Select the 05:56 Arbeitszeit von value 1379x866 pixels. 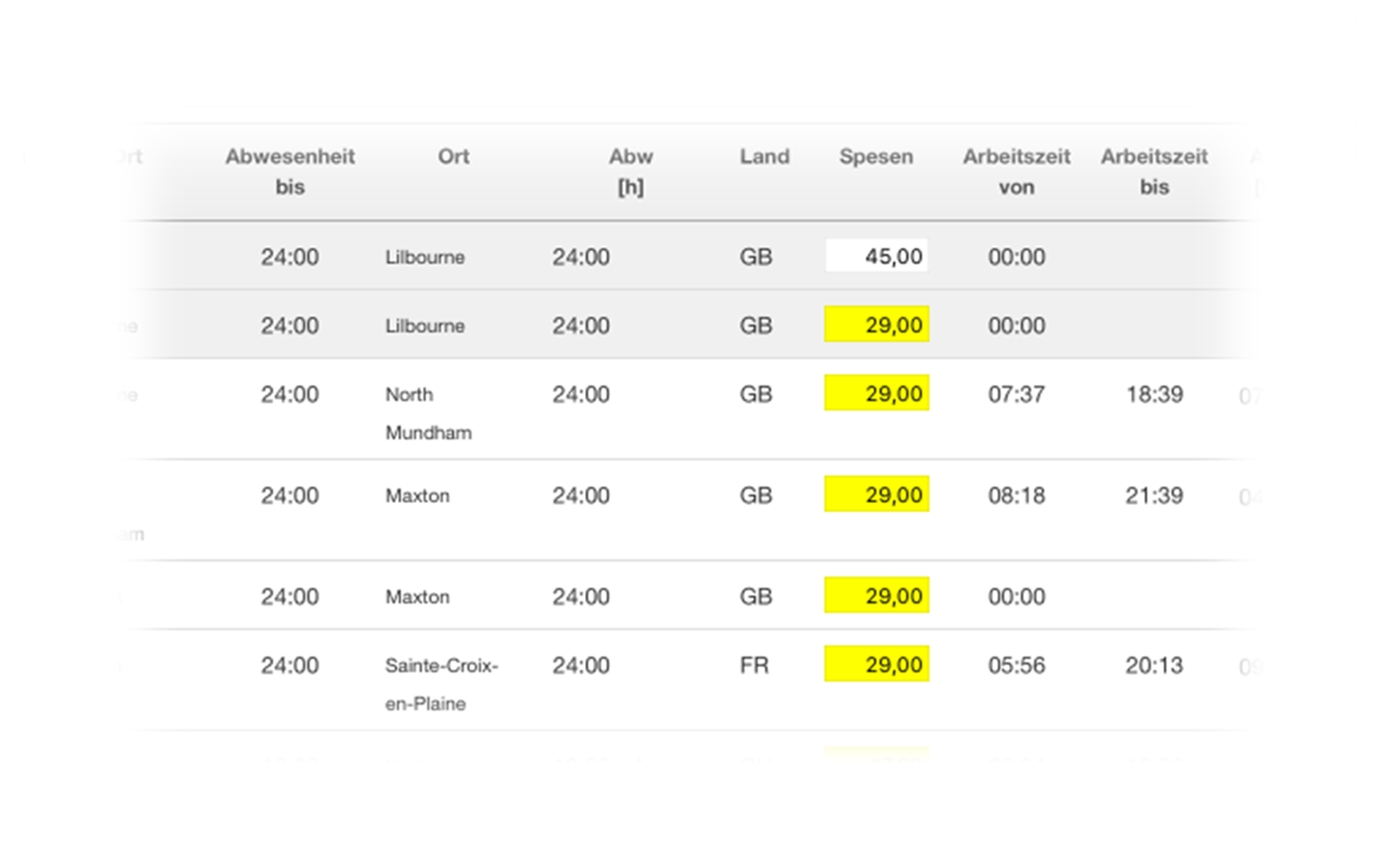pyautogui.click(x=1016, y=665)
